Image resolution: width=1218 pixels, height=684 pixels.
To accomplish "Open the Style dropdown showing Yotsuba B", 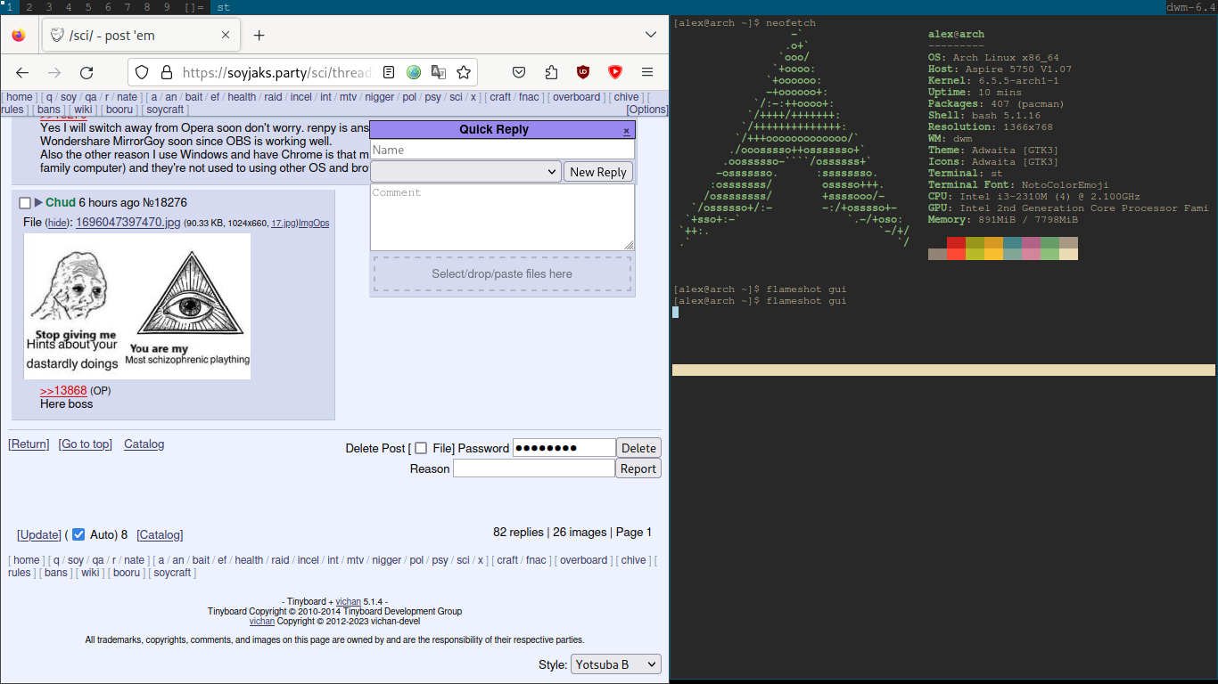I will (616, 664).
